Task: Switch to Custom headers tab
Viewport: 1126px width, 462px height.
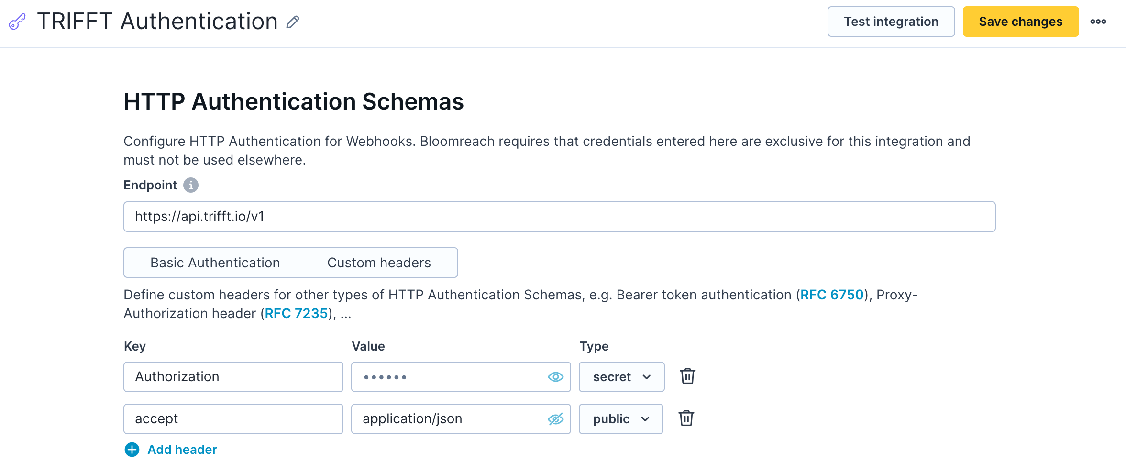Action: coord(379,263)
